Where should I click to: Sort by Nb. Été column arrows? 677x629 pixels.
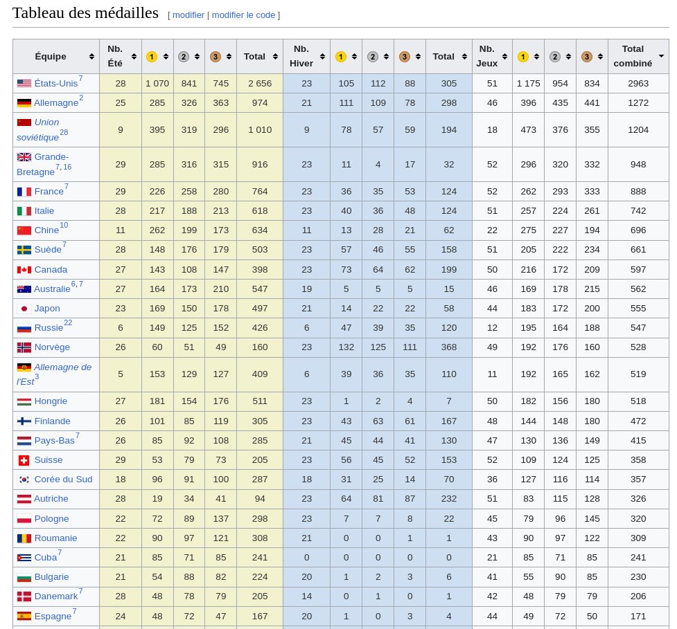(134, 57)
